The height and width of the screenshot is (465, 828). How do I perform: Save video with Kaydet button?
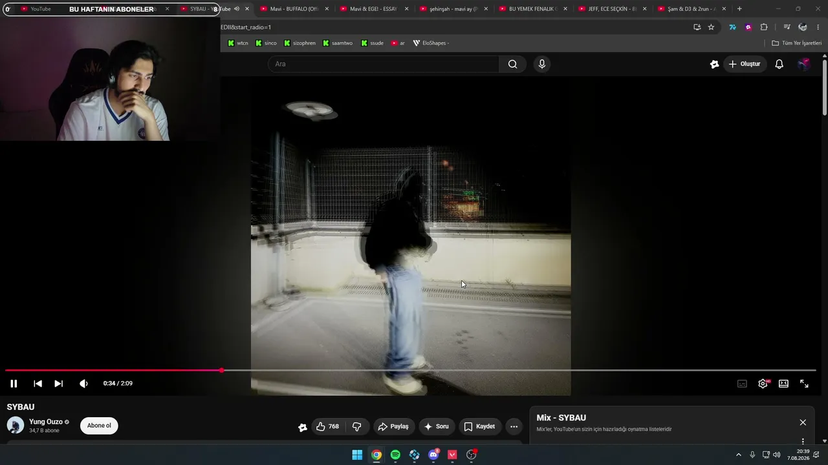479,426
